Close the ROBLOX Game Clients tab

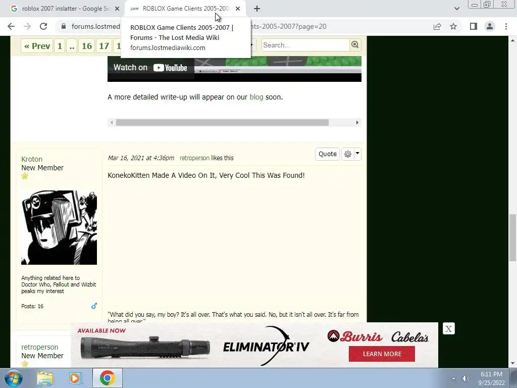point(238,9)
